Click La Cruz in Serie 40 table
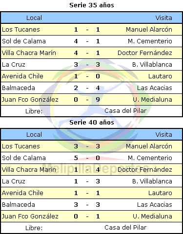The width and height of the screenshot is (183, 234). click(x=14, y=181)
